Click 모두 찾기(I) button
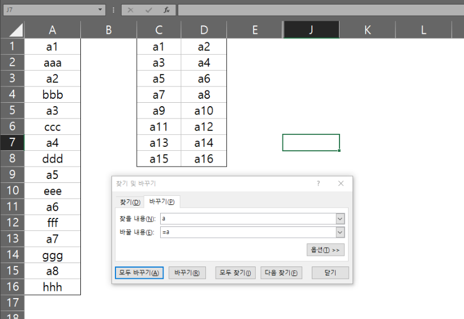Image resolution: width=464 pixels, height=319 pixels. (x=235, y=273)
